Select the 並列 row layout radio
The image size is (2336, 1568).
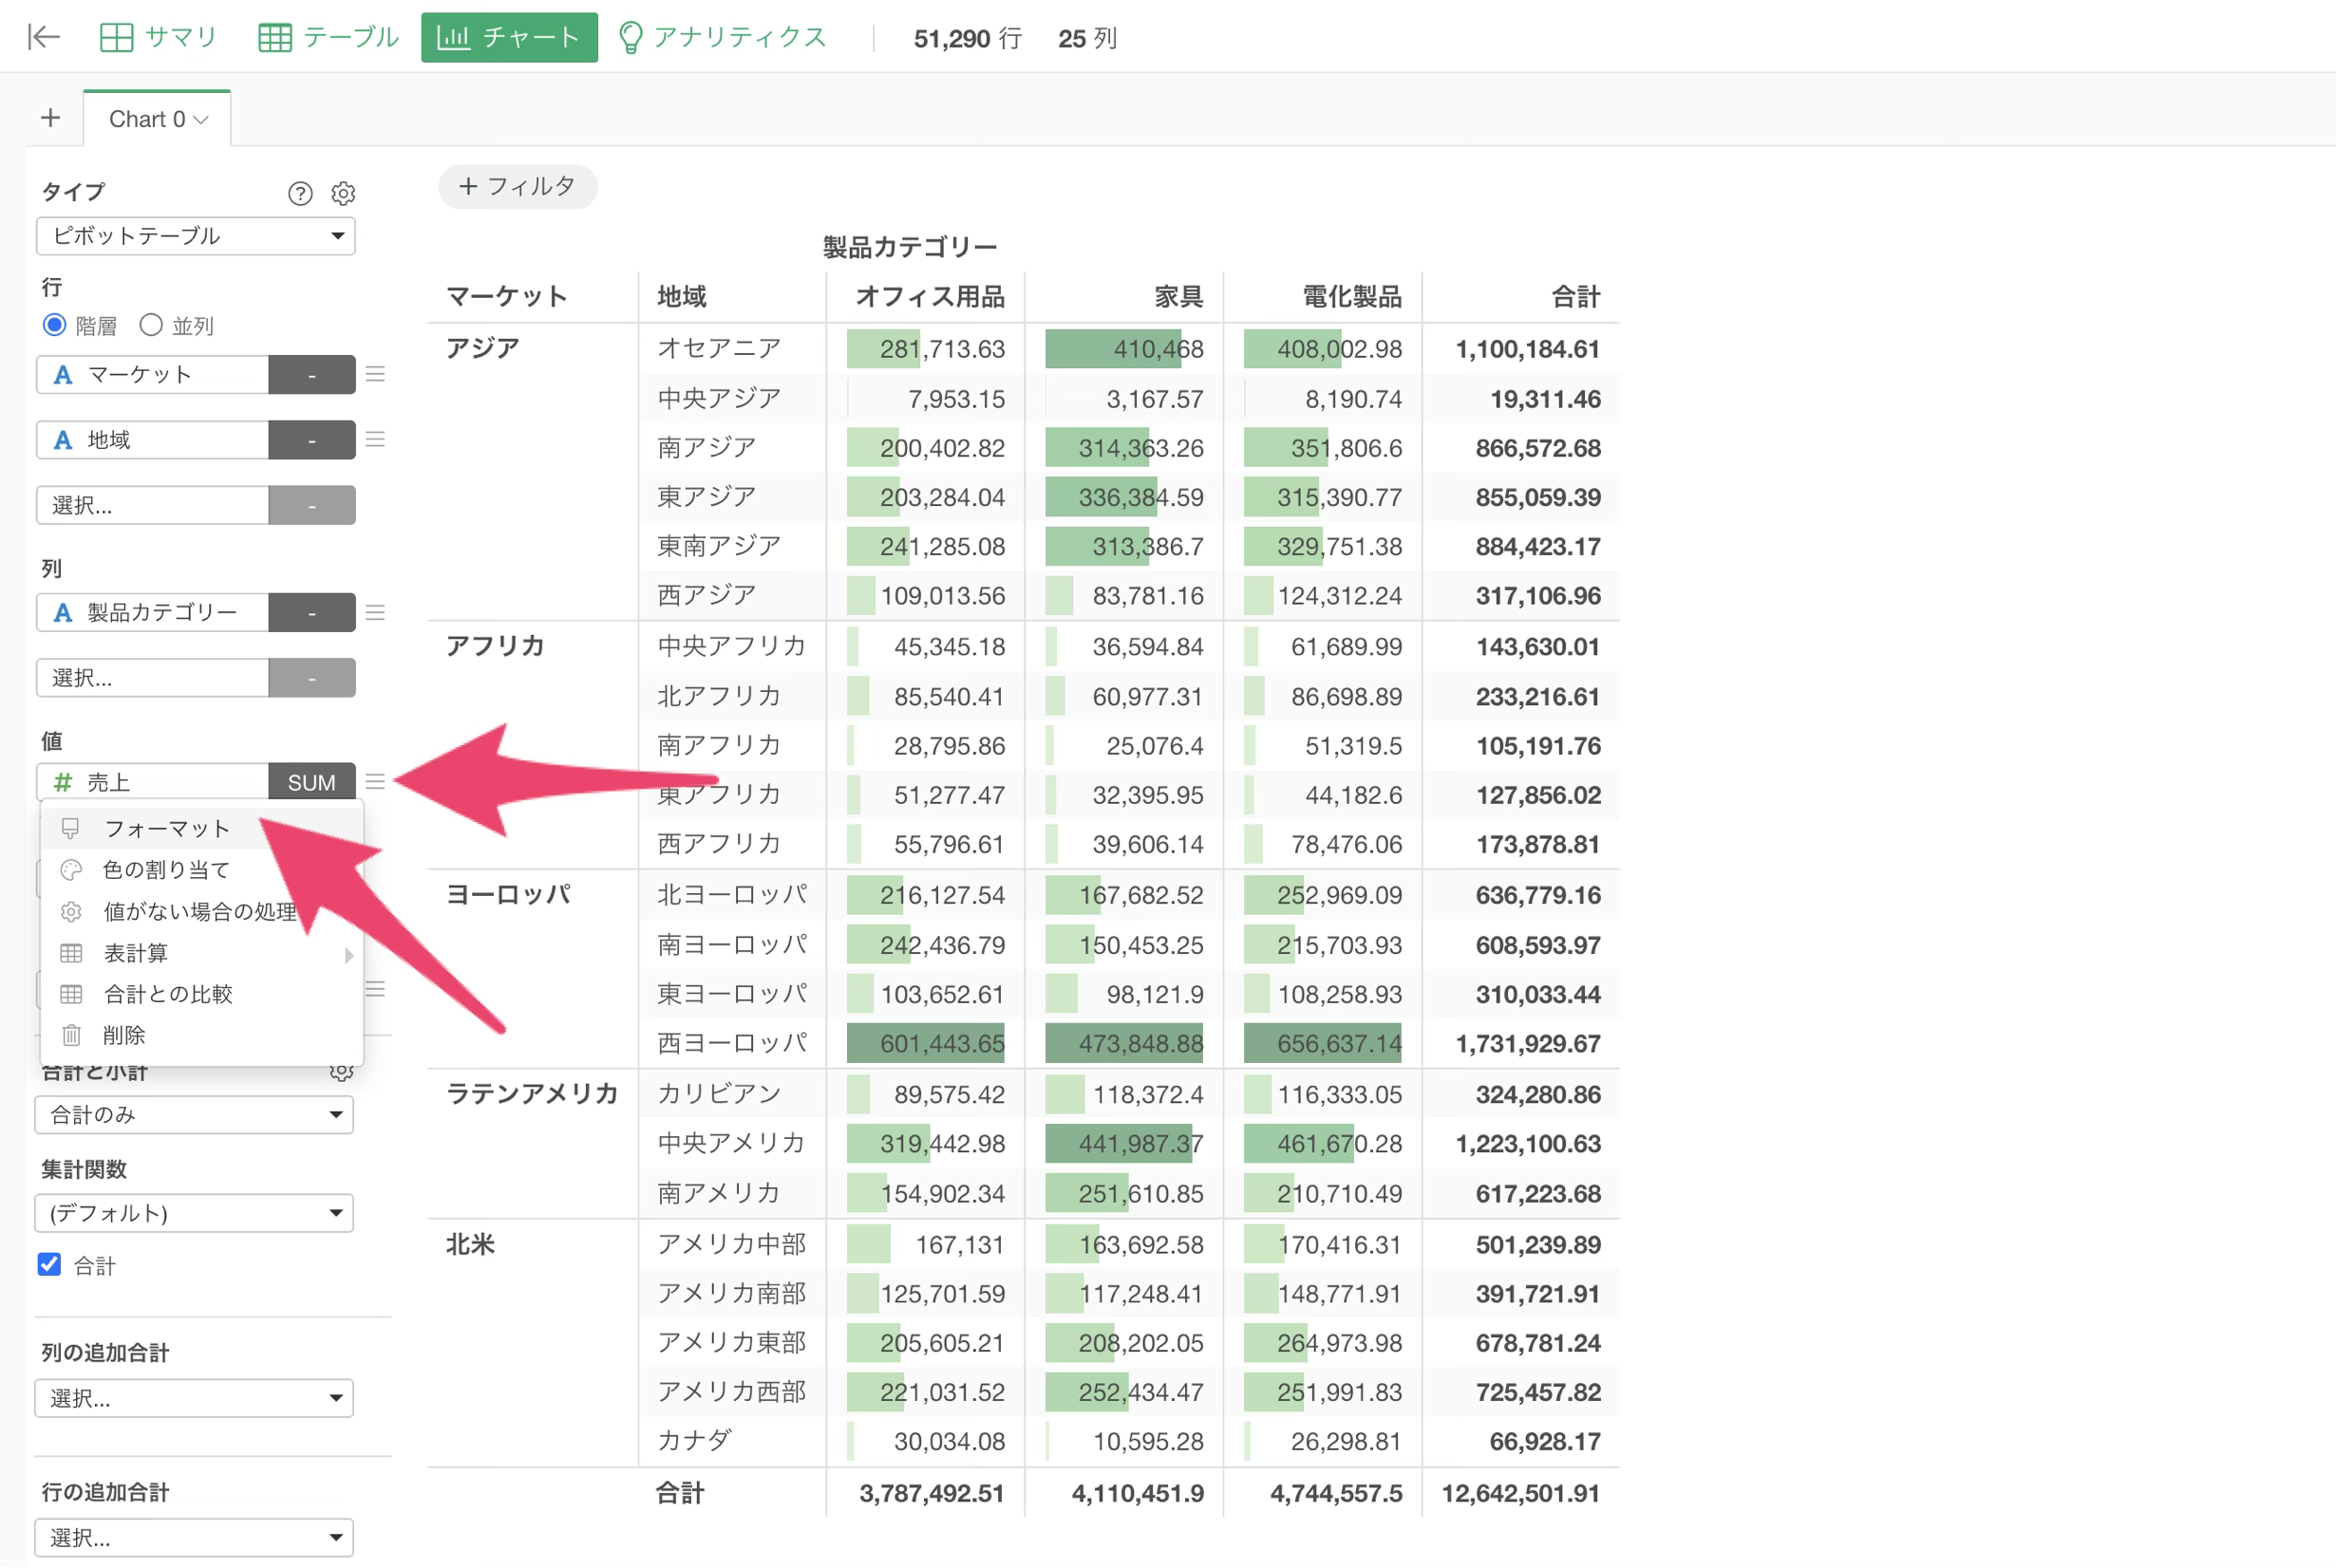(x=150, y=325)
